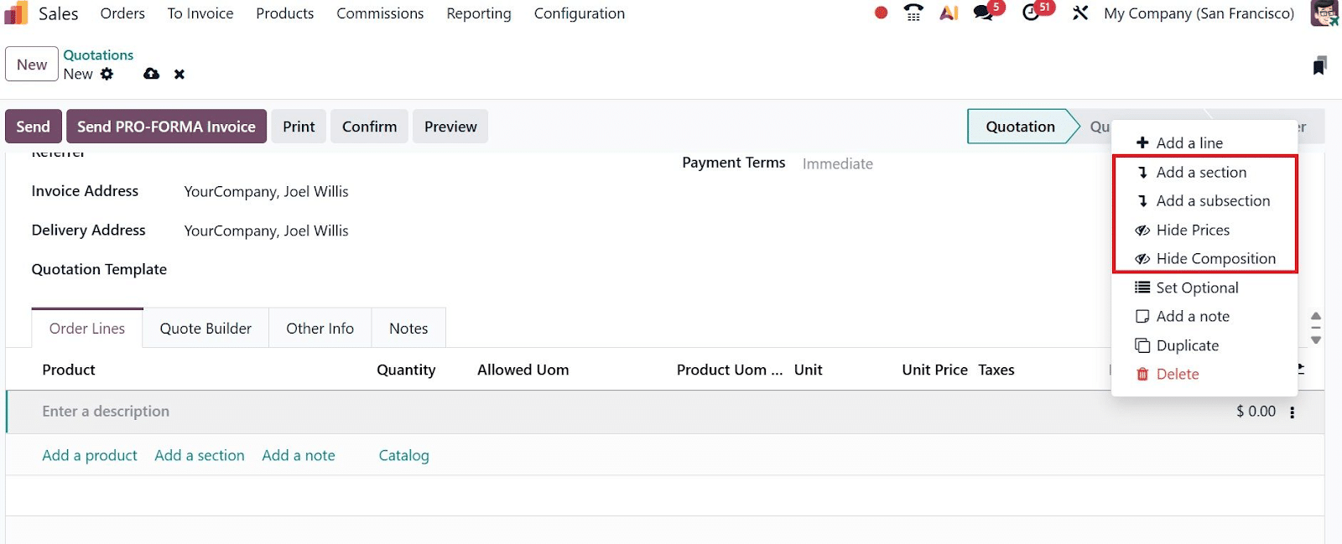Sort by the Quantity column header
The height and width of the screenshot is (544, 1342).
(406, 370)
